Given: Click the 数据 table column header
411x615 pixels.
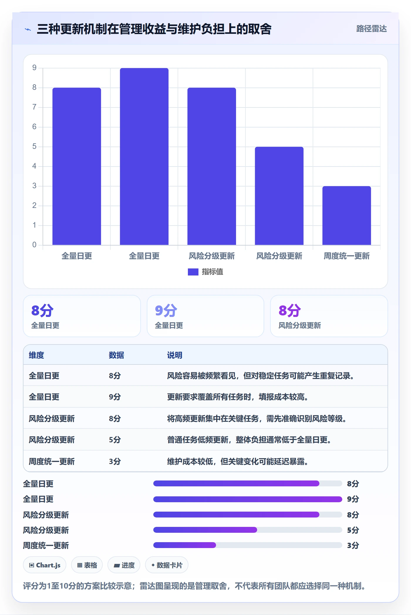Looking at the screenshot, I should (117, 355).
